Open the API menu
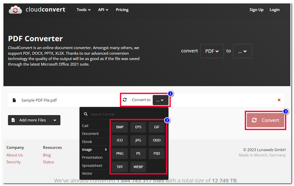Screen dimensions: 294x186 103,10
